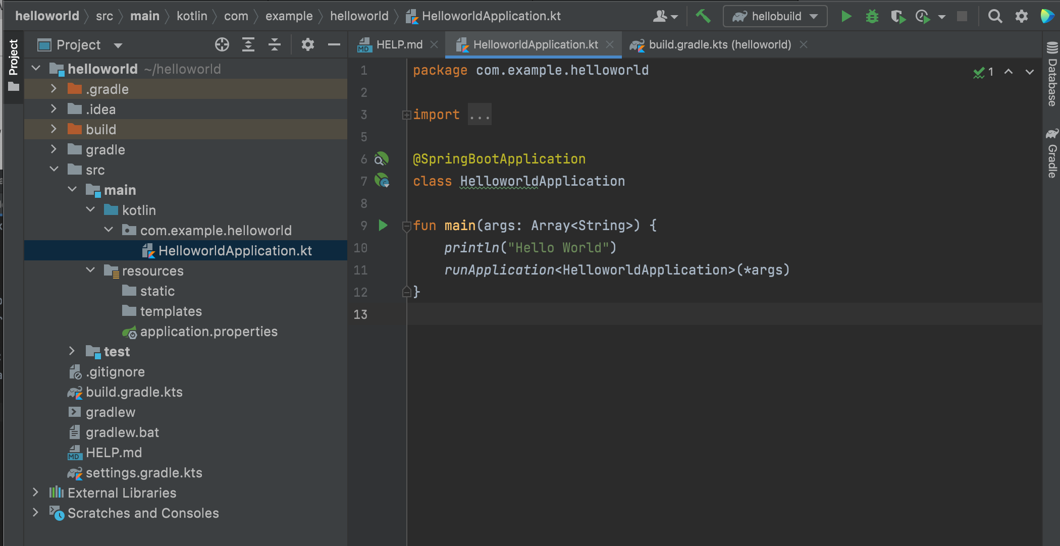
Task: Switch to build.gradle.kts (helloworld) tab
Action: [x=719, y=45]
